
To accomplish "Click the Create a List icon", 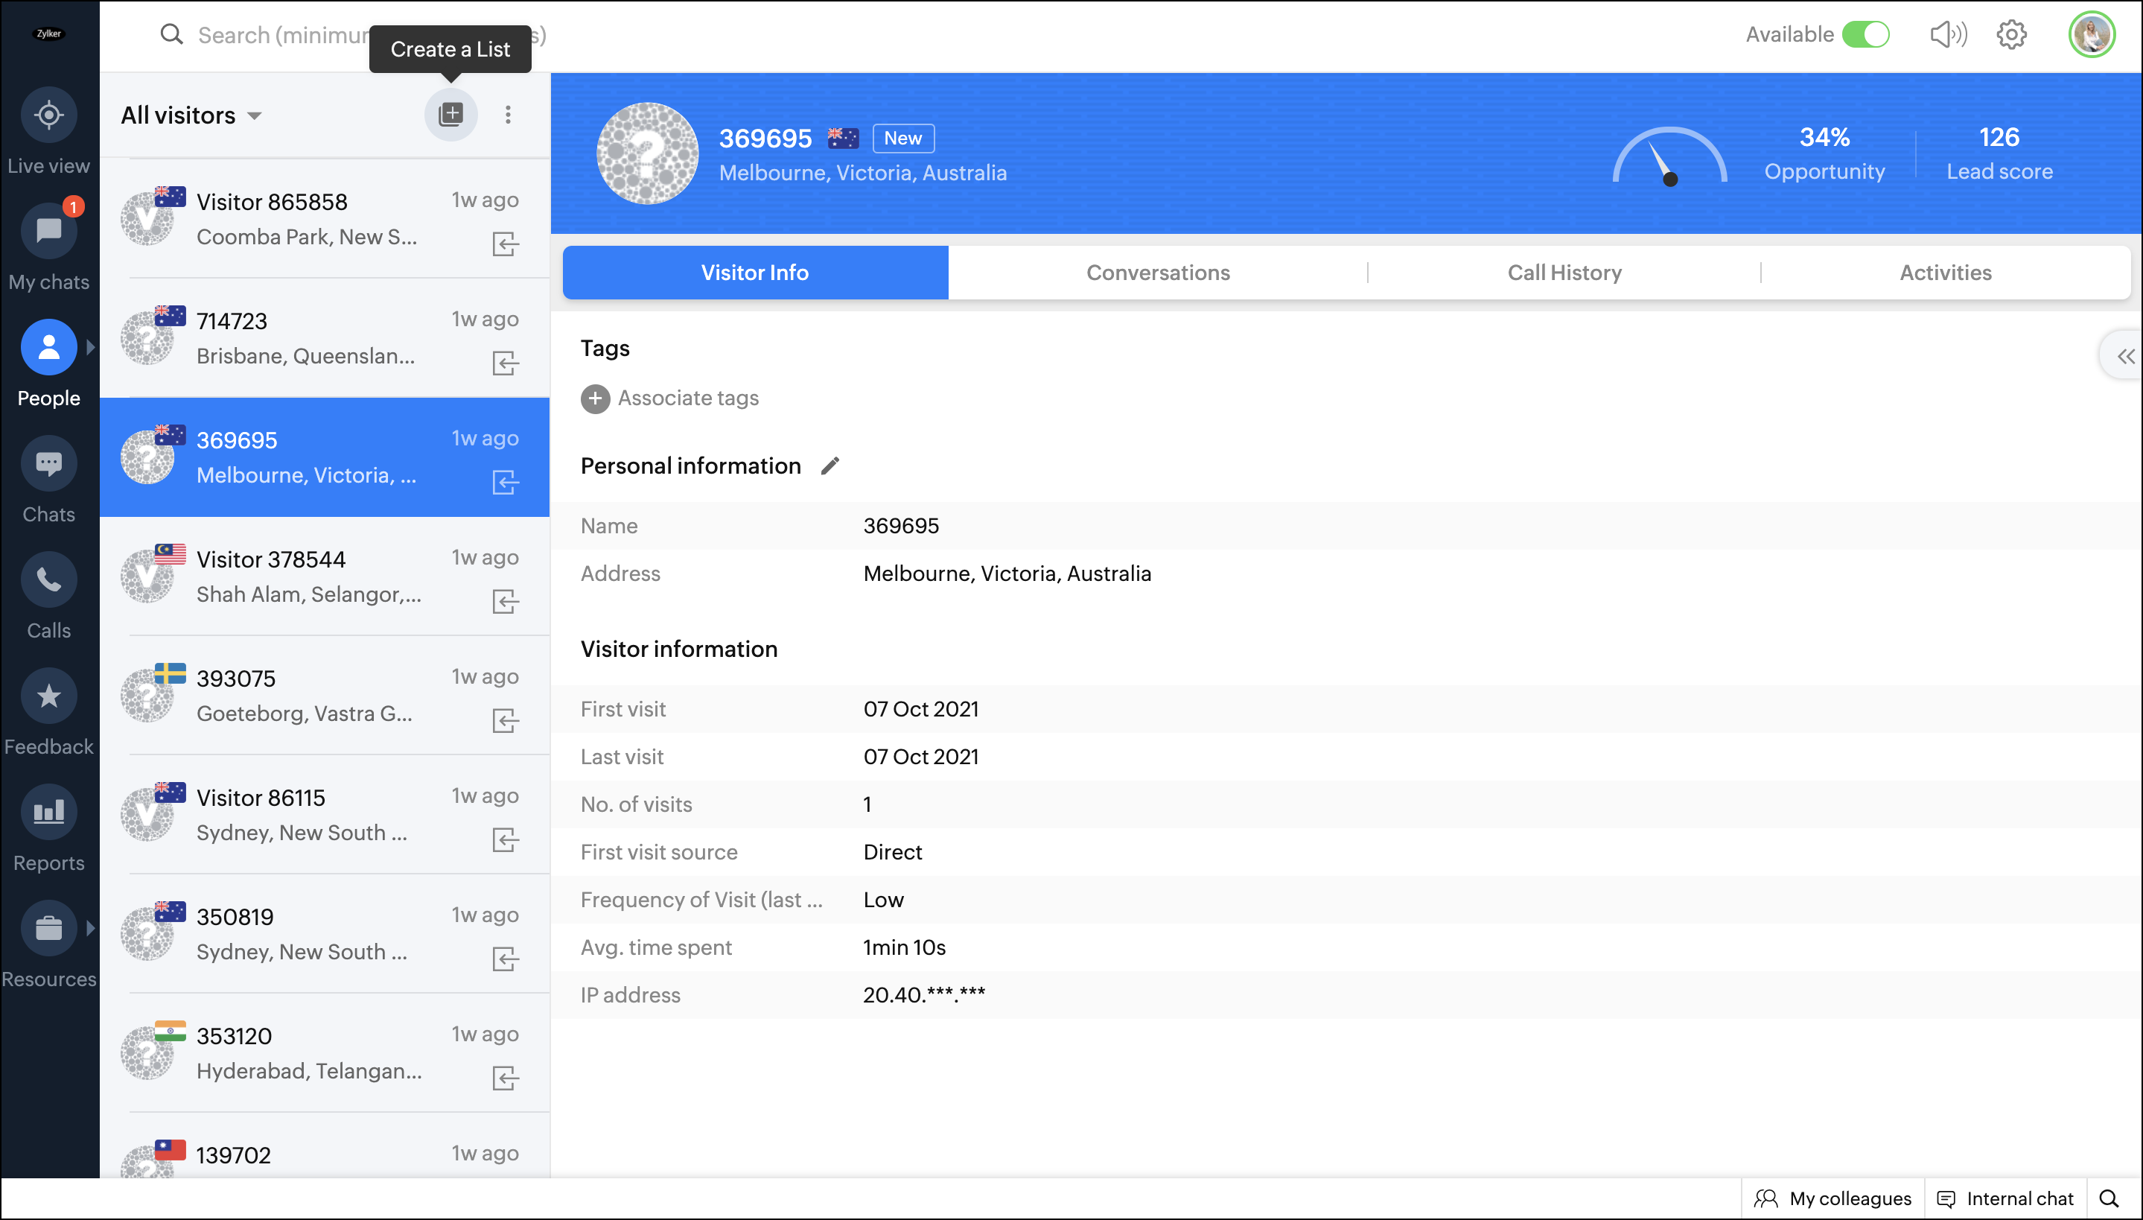I will tap(450, 115).
